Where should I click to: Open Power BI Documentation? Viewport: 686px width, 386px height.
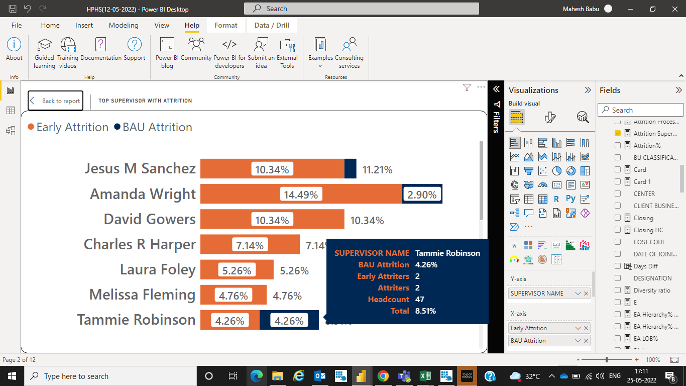pyautogui.click(x=101, y=50)
